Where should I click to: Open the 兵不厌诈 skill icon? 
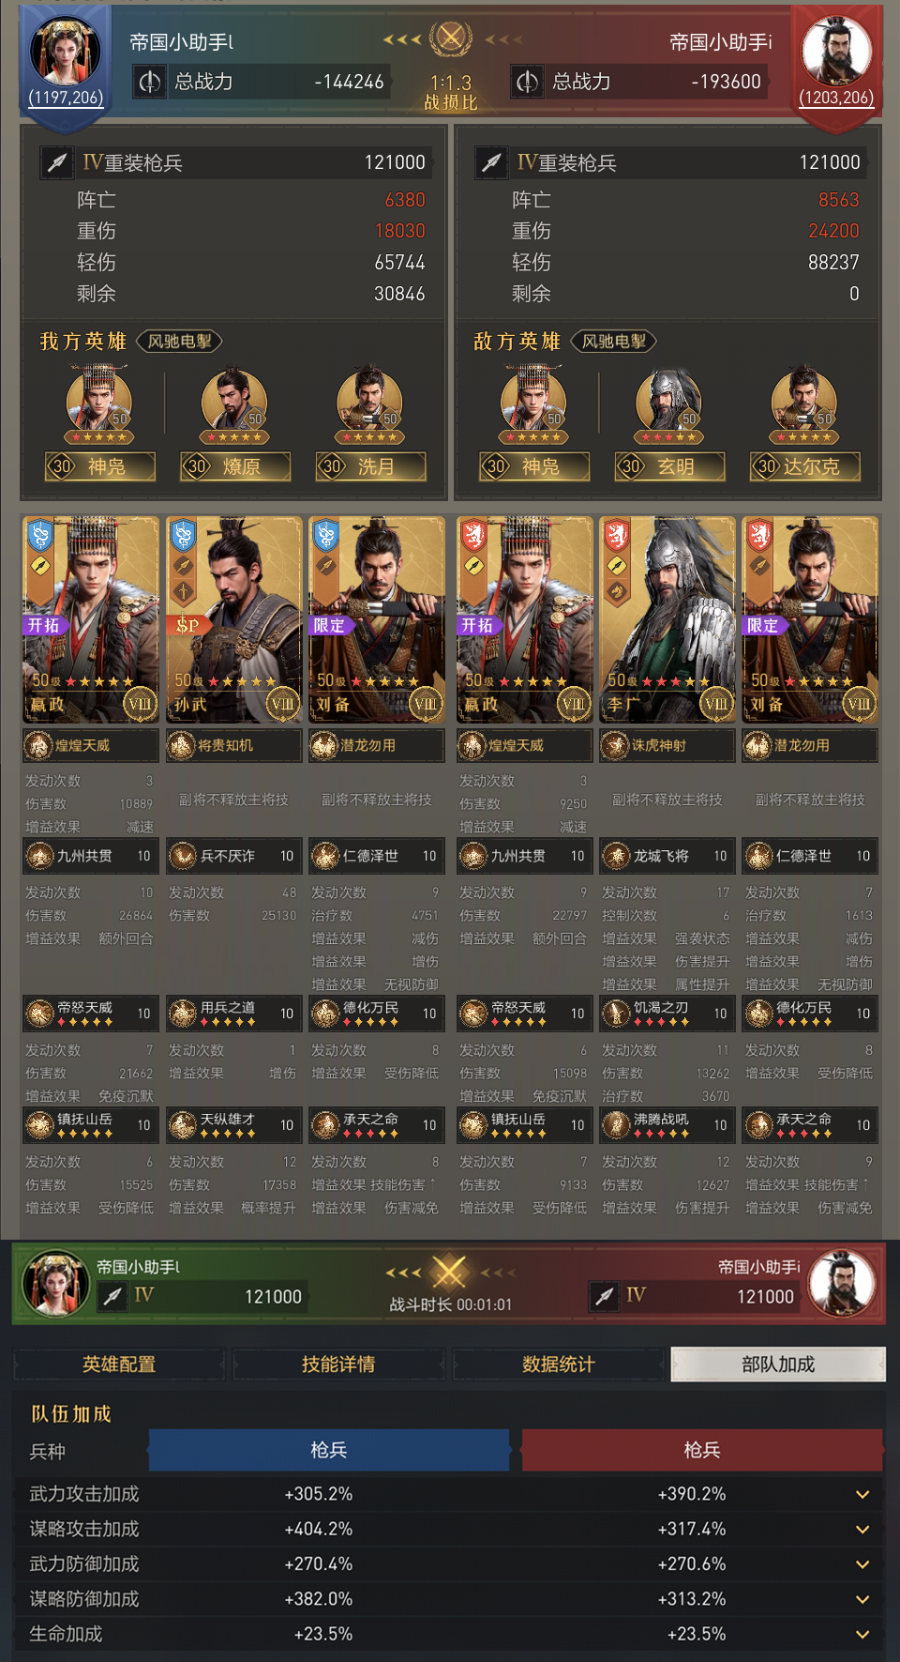pyautogui.click(x=182, y=856)
